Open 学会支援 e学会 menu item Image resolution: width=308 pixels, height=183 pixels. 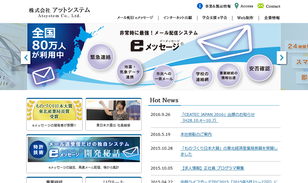[215, 18]
